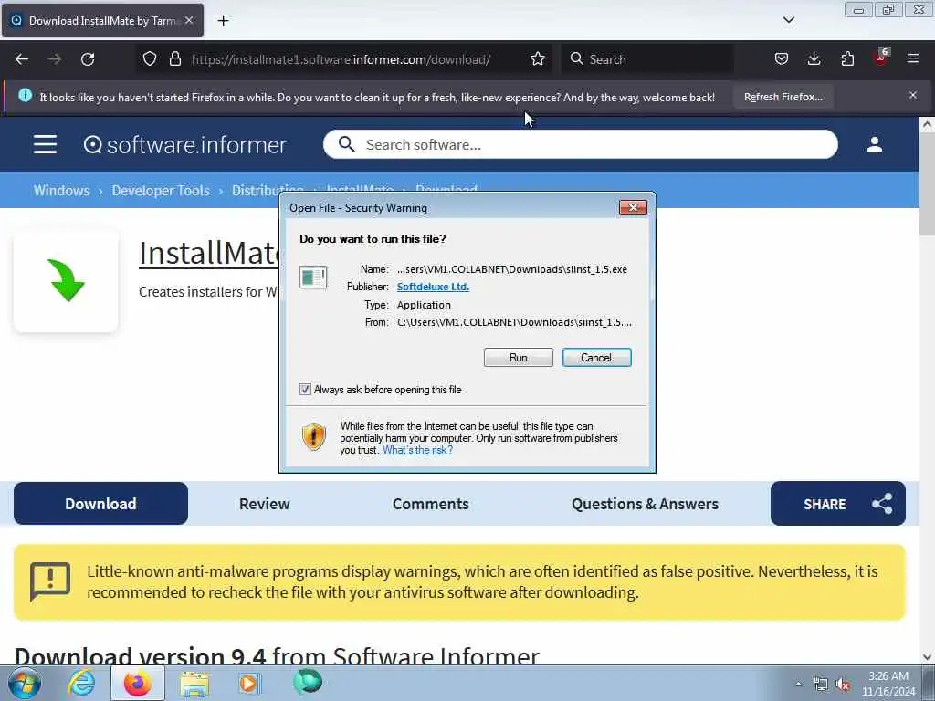Open the Windows breadcrumb link
Image resolution: width=935 pixels, height=701 pixels.
coord(61,190)
